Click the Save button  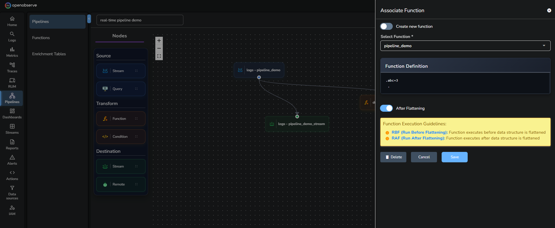[454, 157]
